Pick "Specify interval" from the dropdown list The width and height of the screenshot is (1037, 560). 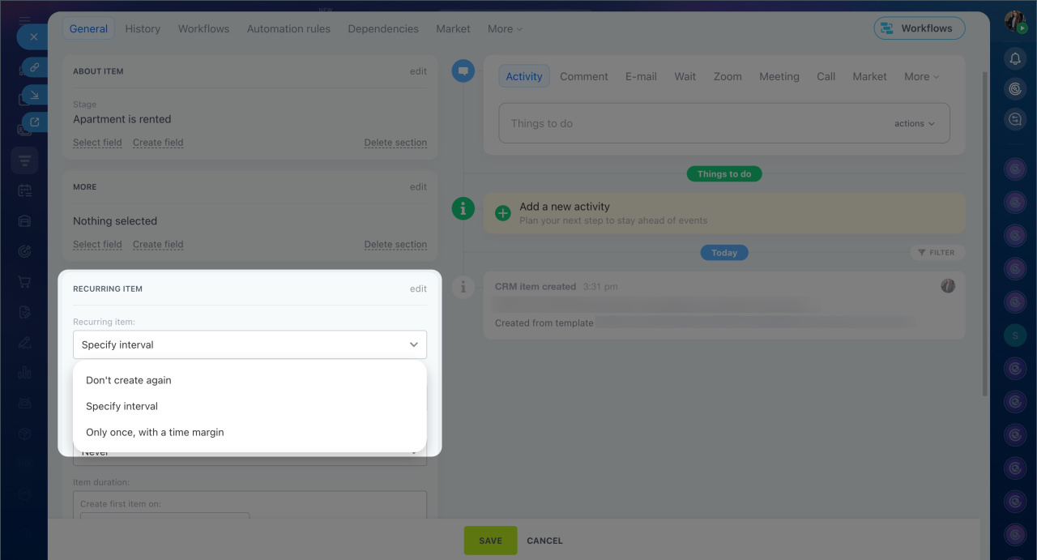(122, 406)
